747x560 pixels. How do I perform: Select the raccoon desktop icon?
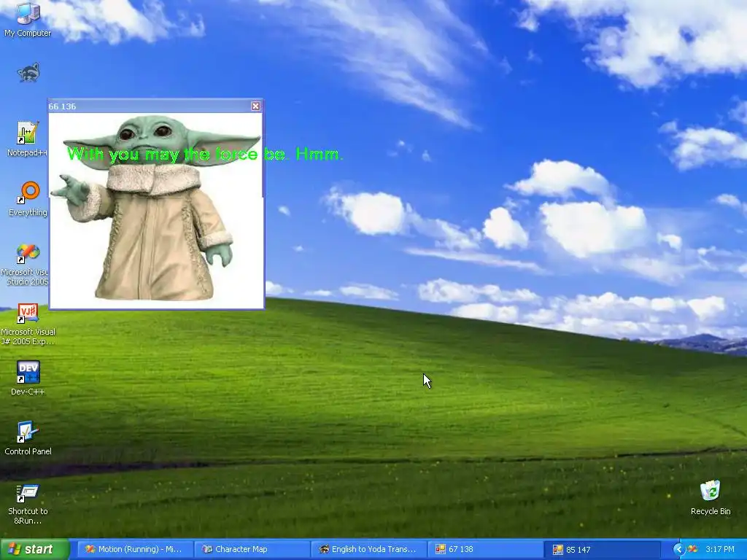[x=28, y=73]
